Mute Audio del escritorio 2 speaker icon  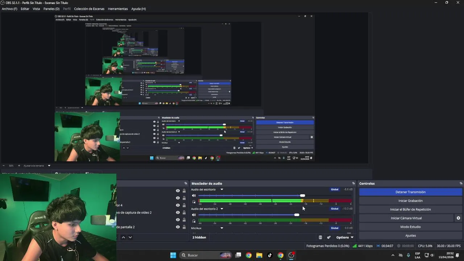tap(194, 215)
